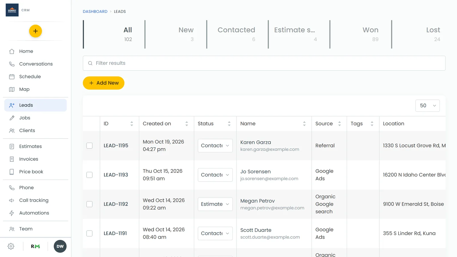The image size is (457, 257).
Task: Click the Clients people icon
Action: (12, 130)
